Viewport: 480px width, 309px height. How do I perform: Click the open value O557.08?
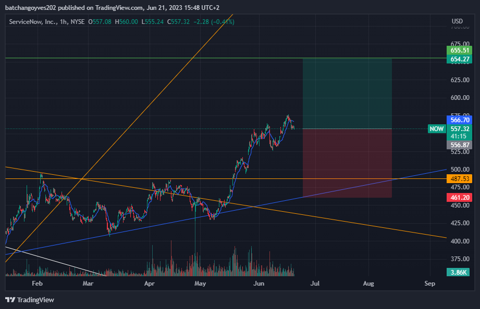100,22
